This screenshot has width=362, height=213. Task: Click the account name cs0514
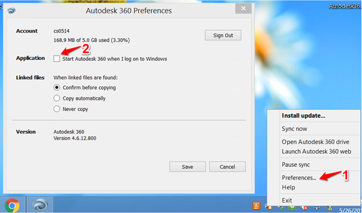[x=61, y=31]
